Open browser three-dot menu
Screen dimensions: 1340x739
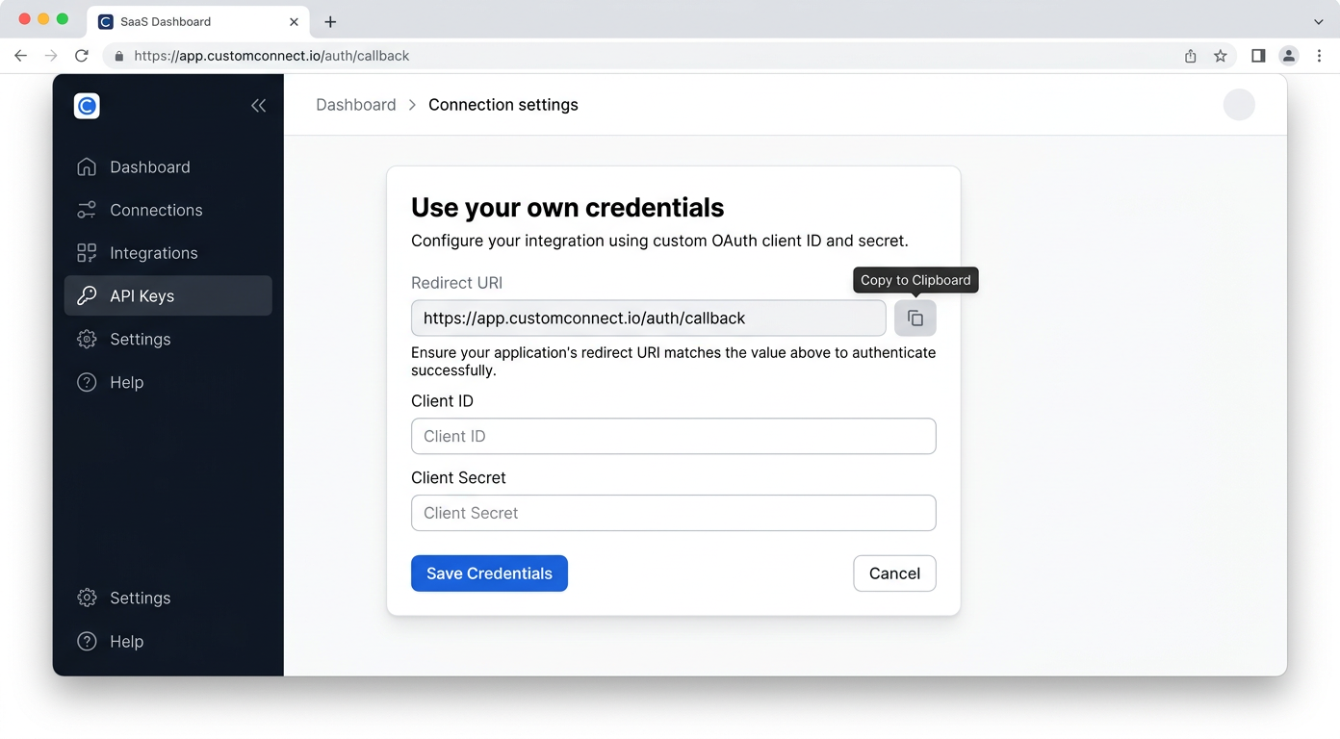[x=1320, y=56]
